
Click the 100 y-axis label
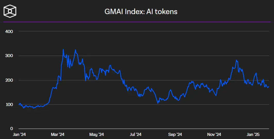coord(9,105)
